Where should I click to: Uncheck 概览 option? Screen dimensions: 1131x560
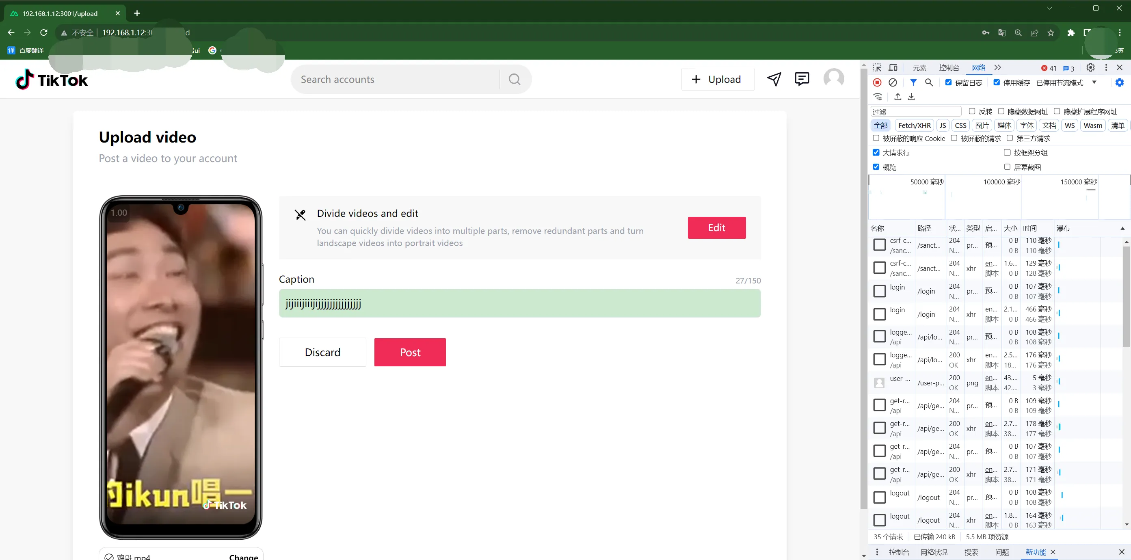point(876,167)
